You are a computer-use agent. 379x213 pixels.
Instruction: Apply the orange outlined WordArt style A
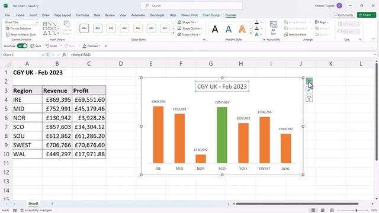click(242, 29)
